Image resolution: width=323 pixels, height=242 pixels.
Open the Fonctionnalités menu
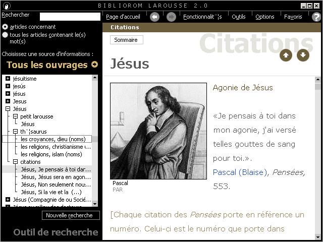202,17
